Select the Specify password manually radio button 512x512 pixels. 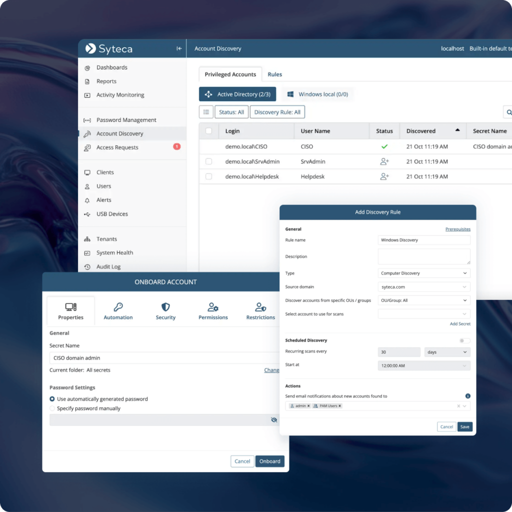(51, 408)
